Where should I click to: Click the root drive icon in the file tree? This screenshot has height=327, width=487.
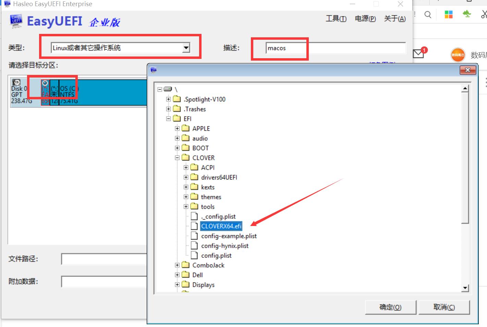click(x=168, y=89)
